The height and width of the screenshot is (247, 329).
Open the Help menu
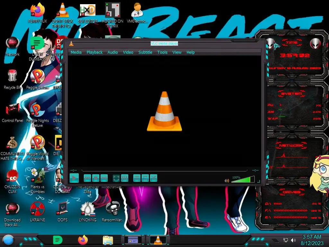[x=191, y=52]
